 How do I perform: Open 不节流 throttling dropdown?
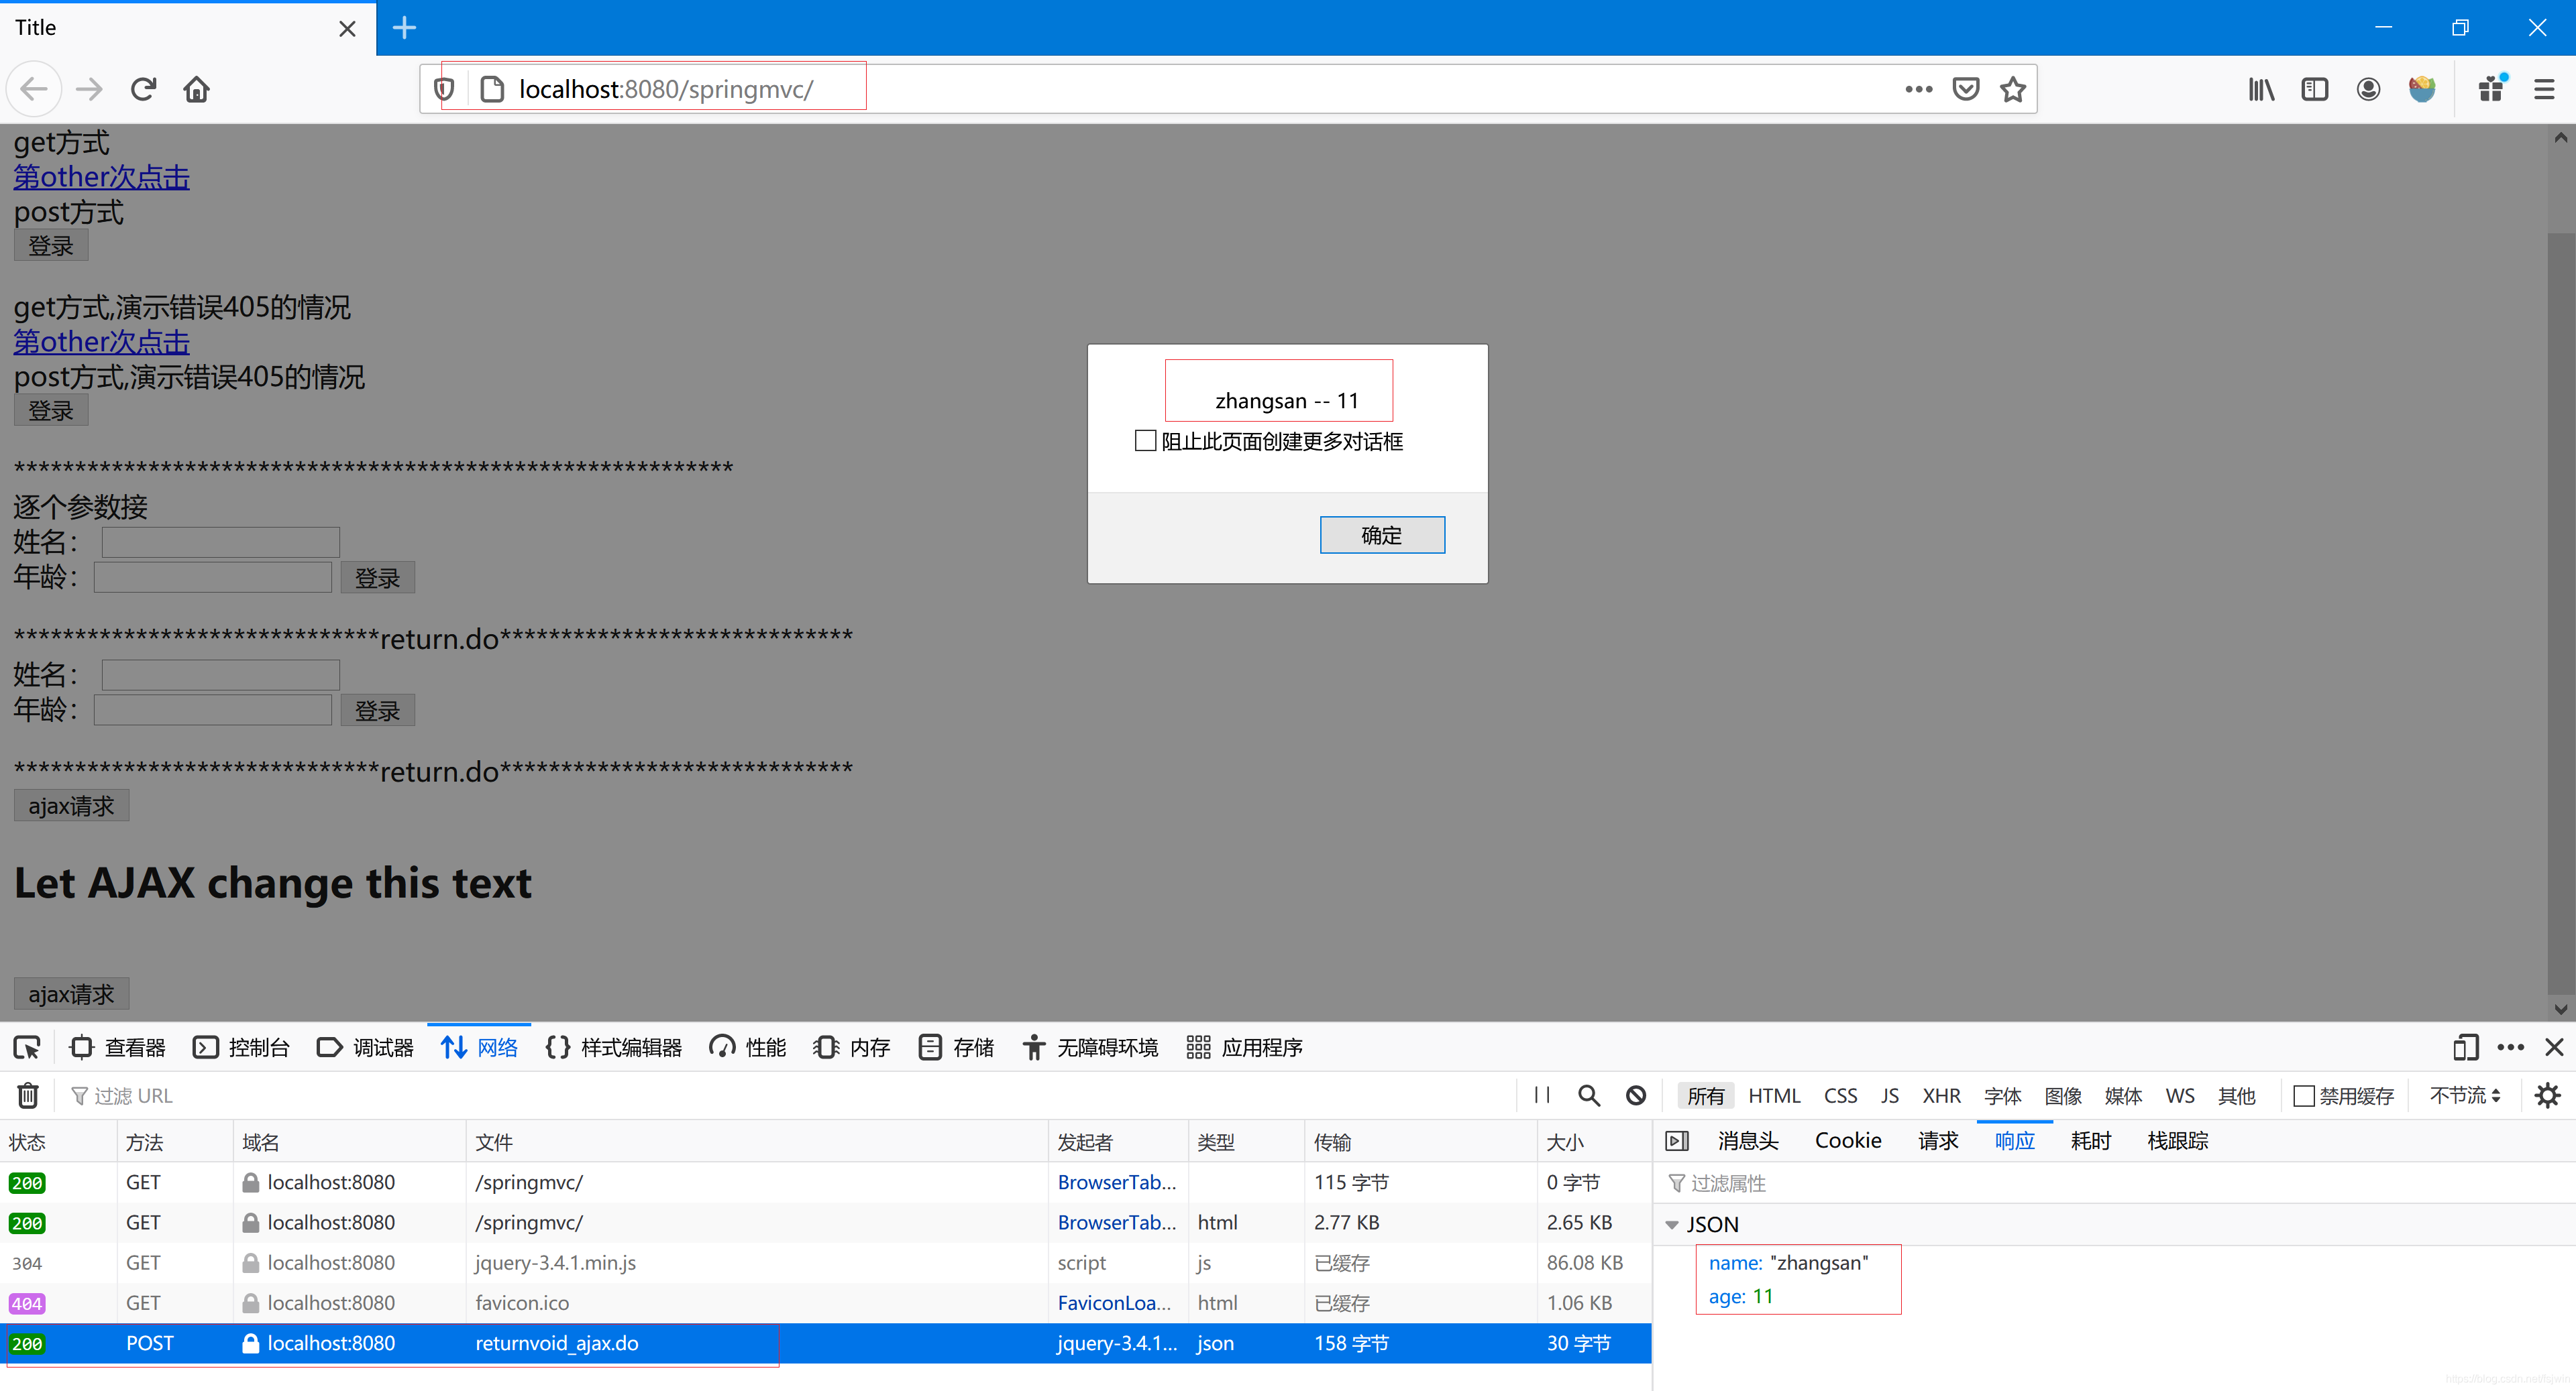tap(2465, 1095)
